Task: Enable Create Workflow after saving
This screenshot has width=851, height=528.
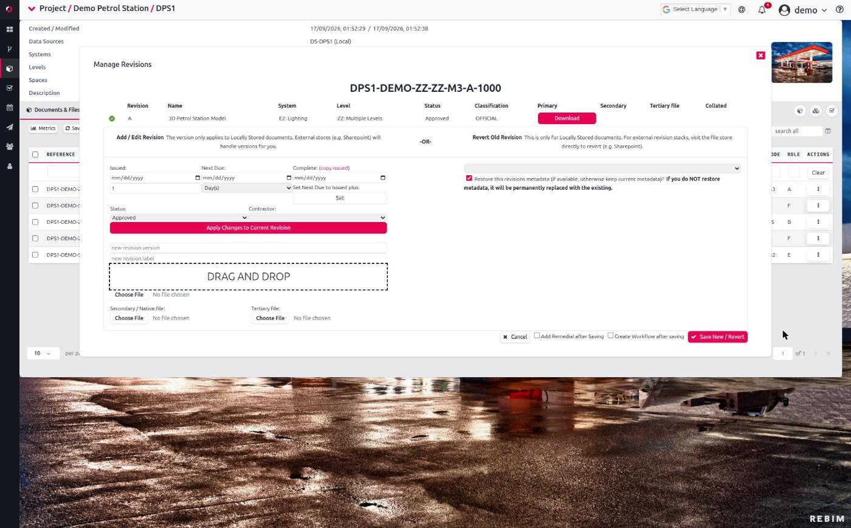Action: click(610, 336)
